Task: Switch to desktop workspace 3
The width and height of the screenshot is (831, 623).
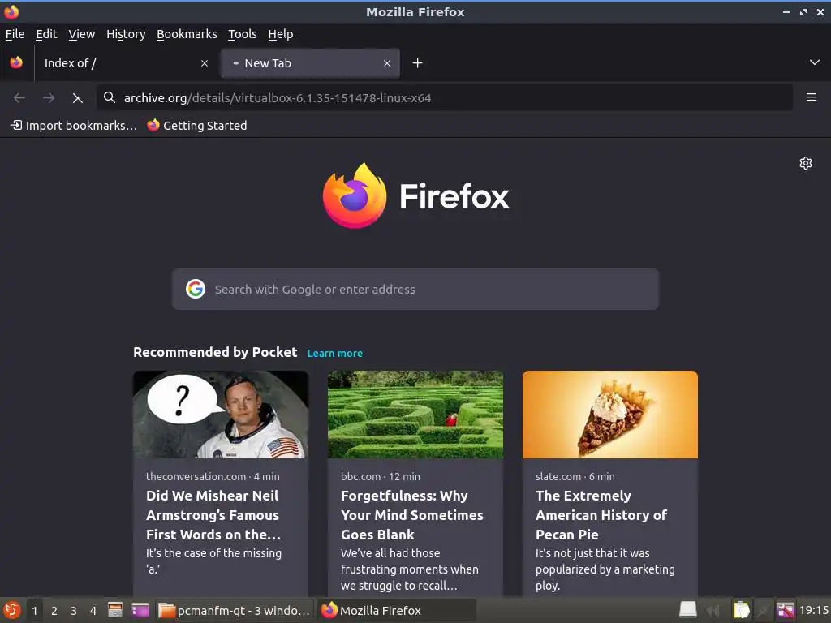Action: (74, 610)
